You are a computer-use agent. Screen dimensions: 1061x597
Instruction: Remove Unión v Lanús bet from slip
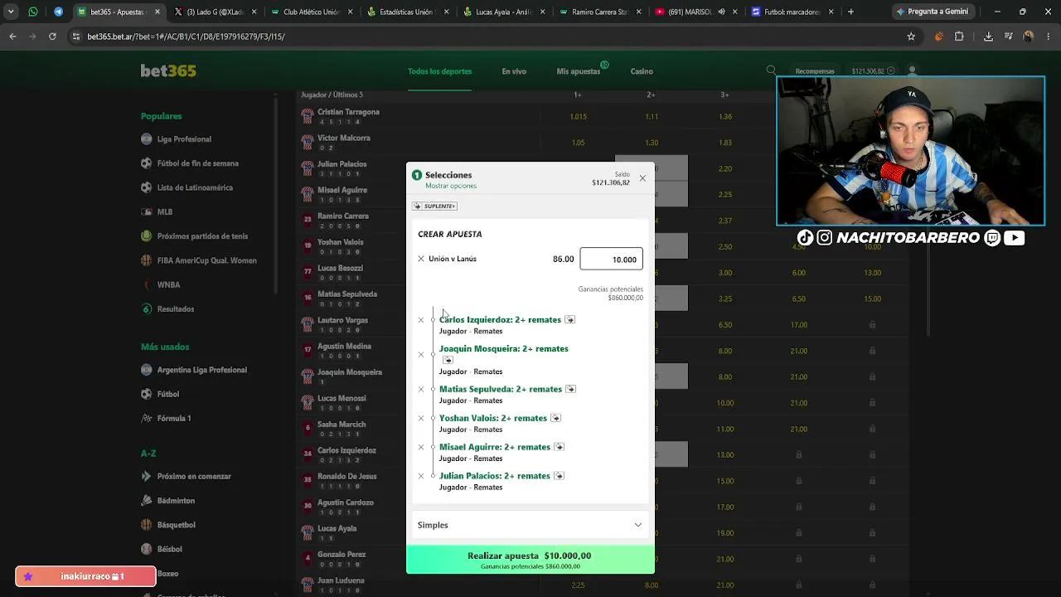click(x=421, y=259)
